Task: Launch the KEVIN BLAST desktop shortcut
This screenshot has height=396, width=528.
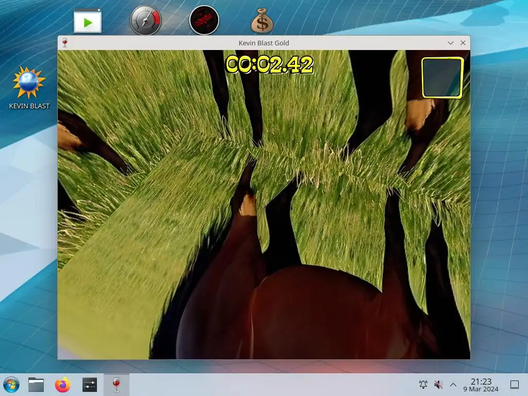Action: coord(29,88)
